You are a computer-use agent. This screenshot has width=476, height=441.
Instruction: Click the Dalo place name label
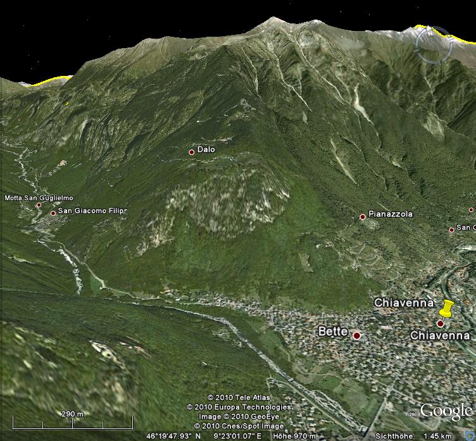(x=206, y=150)
